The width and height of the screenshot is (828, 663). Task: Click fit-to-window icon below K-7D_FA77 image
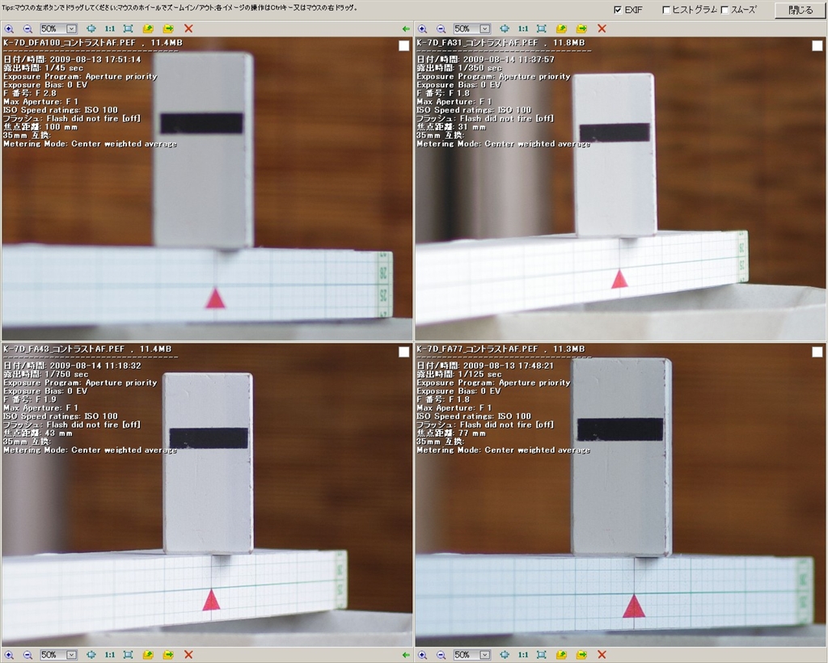click(x=541, y=655)
